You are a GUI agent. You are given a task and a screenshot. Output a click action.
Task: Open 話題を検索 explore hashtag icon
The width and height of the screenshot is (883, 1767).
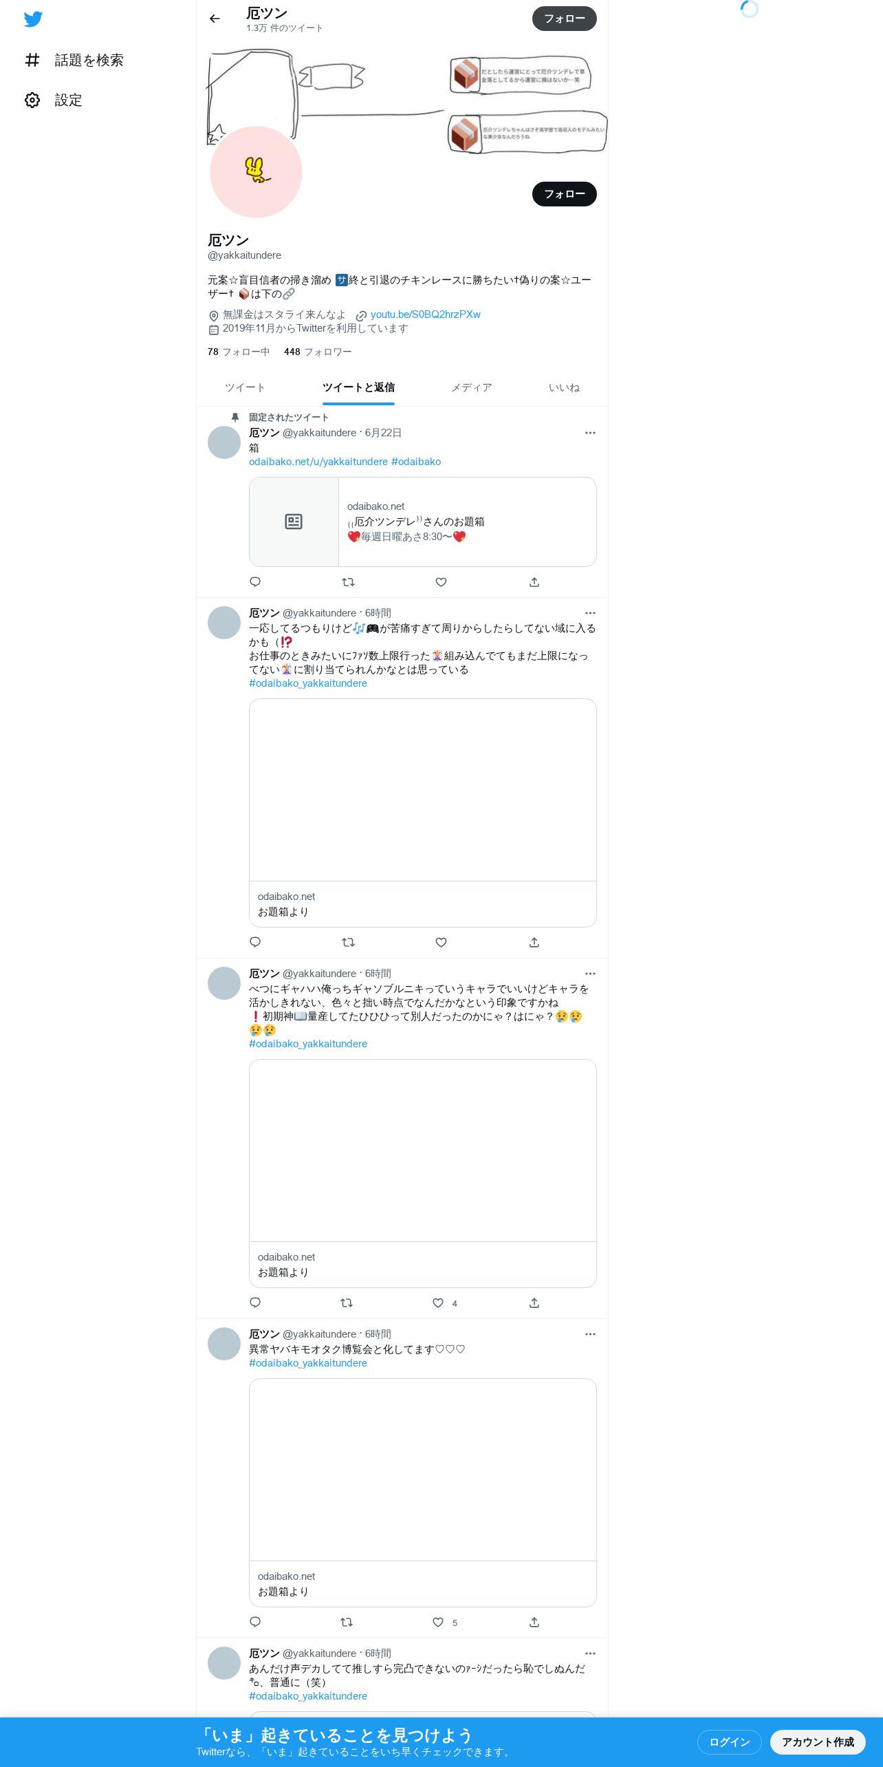[32, 60]
